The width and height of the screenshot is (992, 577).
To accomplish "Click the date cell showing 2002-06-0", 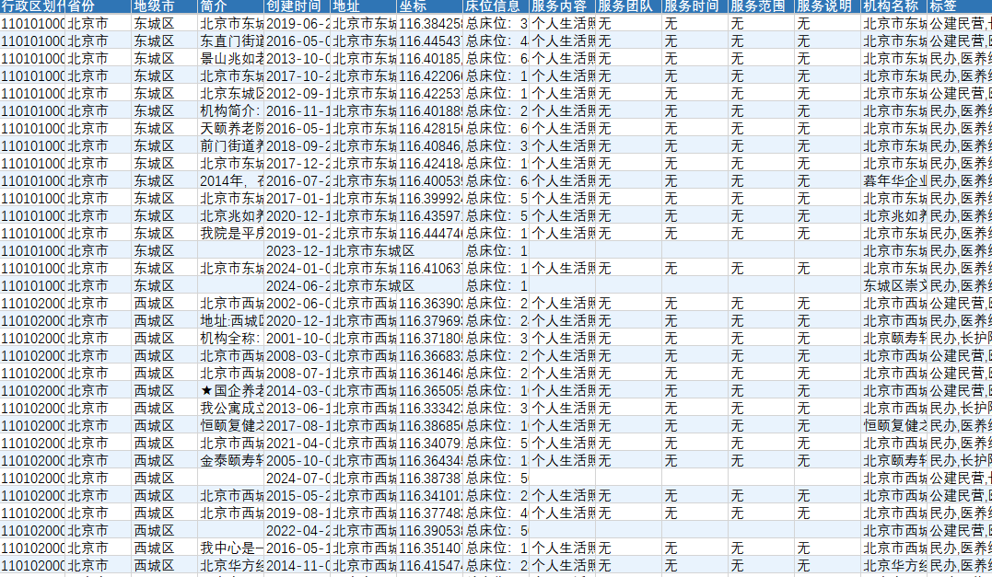I will (x=297, y=303).
